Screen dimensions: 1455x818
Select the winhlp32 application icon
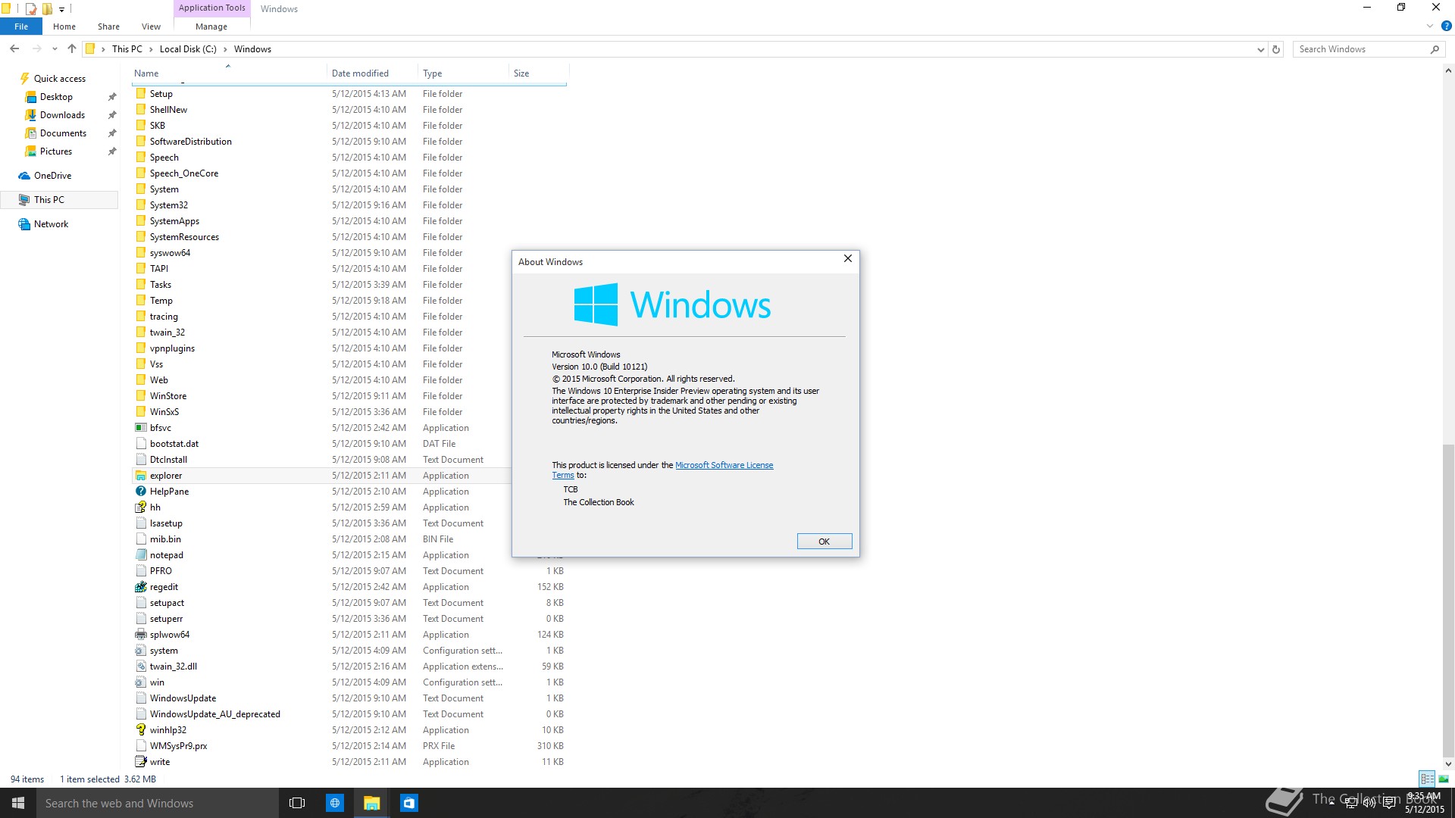pos(141,730)
